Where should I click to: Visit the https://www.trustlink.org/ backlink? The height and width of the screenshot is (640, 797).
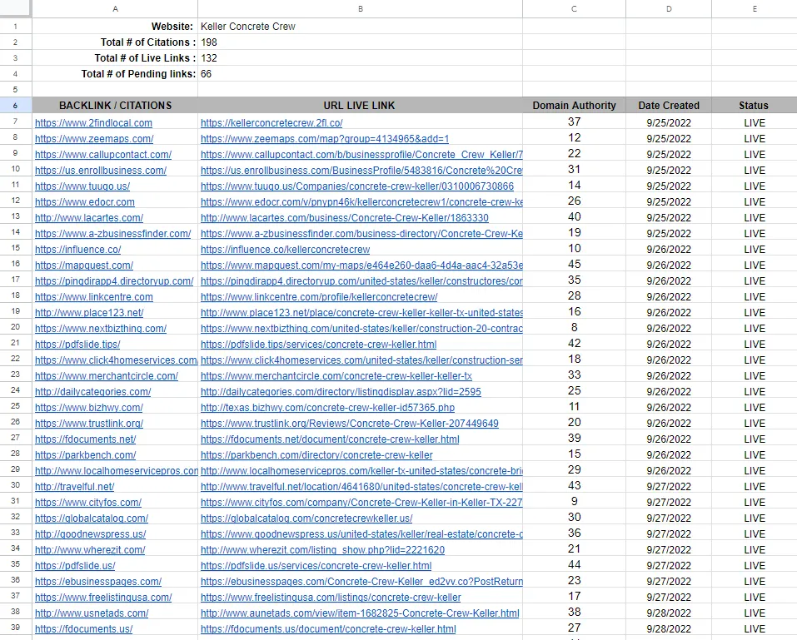tap(89, 423)
